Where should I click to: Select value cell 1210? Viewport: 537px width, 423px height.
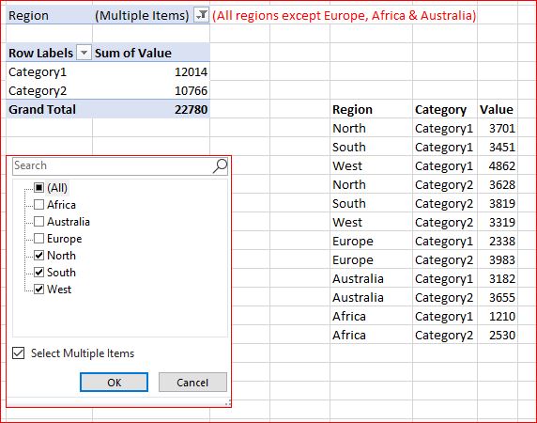[498, 316]
